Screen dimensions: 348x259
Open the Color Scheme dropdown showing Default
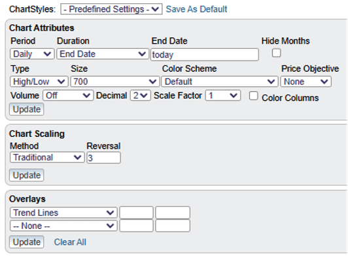pyautogui.click(x=220, y=82)
